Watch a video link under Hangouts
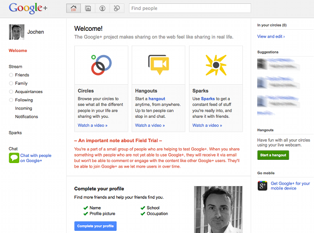The width and height of the screenshot is (314, 233). (x=150, y=125)
